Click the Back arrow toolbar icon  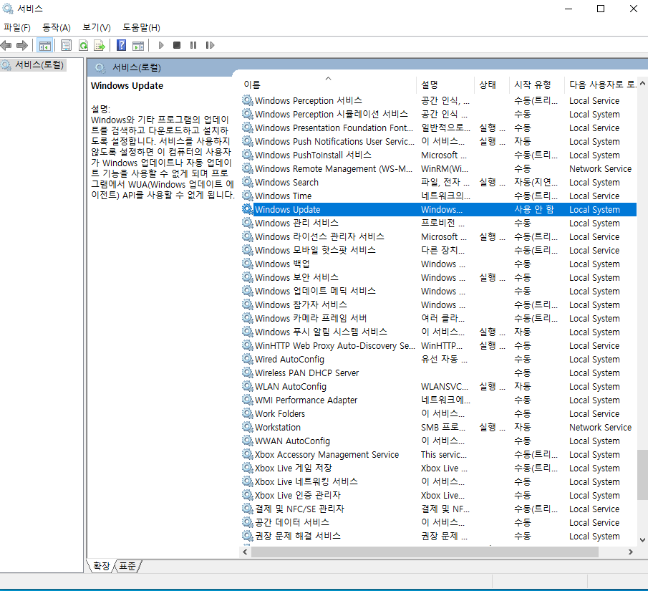pos(6,45)
